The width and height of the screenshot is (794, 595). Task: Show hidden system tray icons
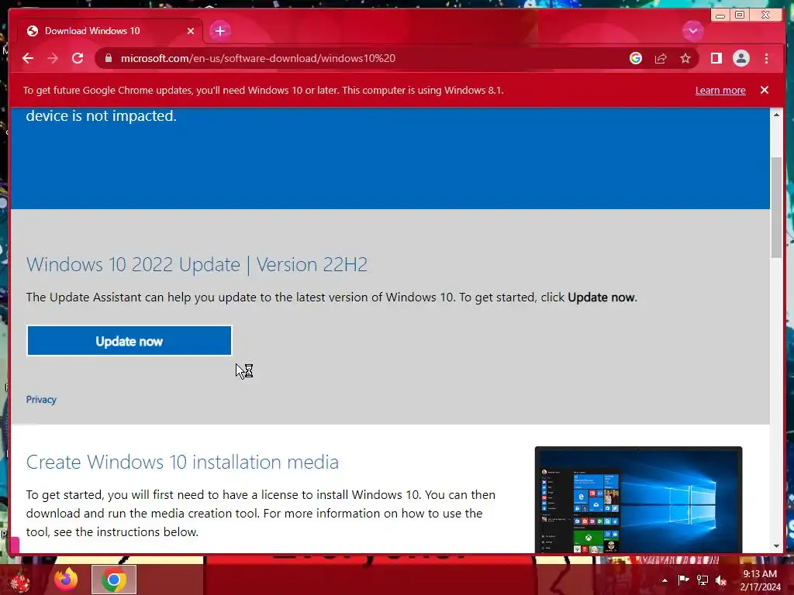pos(665,580)
